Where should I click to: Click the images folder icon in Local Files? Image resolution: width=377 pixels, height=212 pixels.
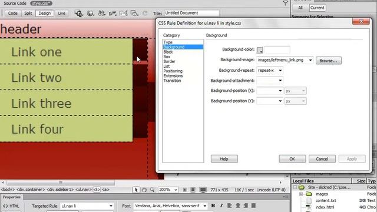coord(309,194)
